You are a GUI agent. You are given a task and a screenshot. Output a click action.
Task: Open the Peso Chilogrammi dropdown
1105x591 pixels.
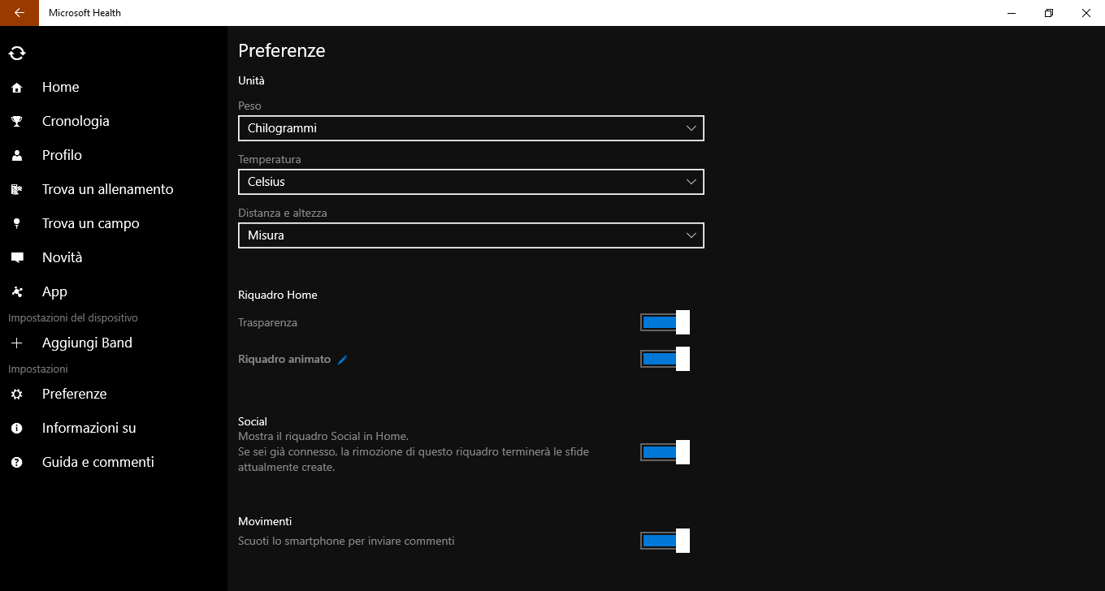(x=471, y=128)
